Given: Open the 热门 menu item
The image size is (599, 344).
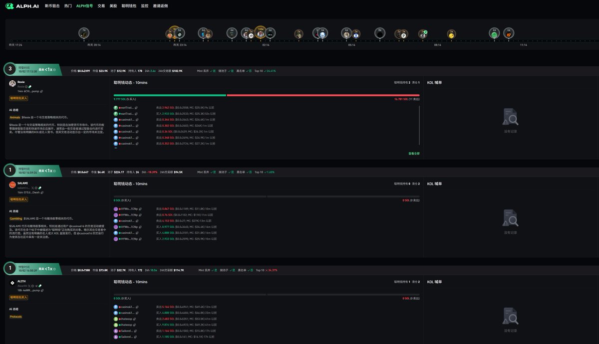Looking at the screenshot, I should pyautogui.click(x=68, y=6).
